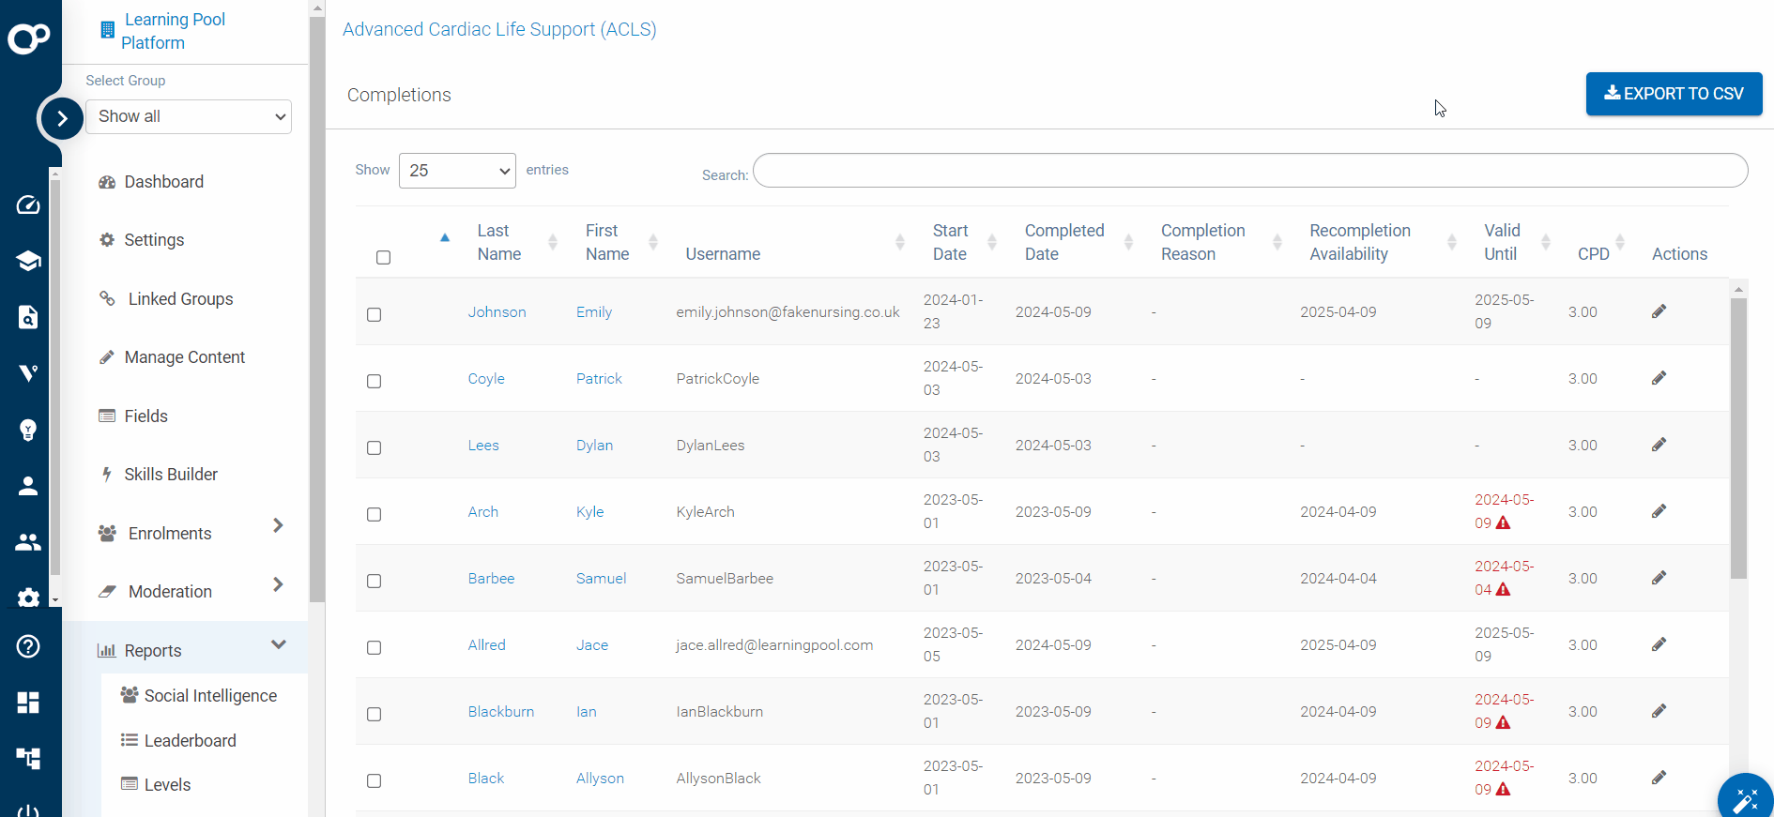
Task: Click the Export to CSV button
Action: pyautogui.click(x=1674, y=94)
